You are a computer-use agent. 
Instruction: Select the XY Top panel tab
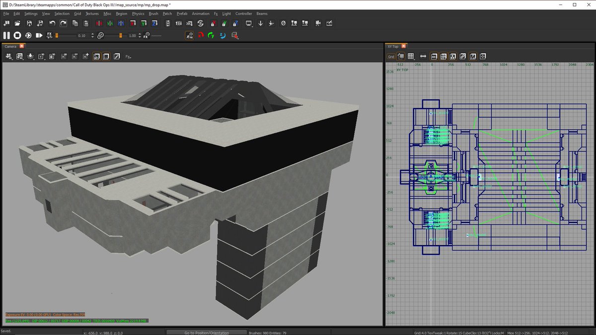(397, 46)
